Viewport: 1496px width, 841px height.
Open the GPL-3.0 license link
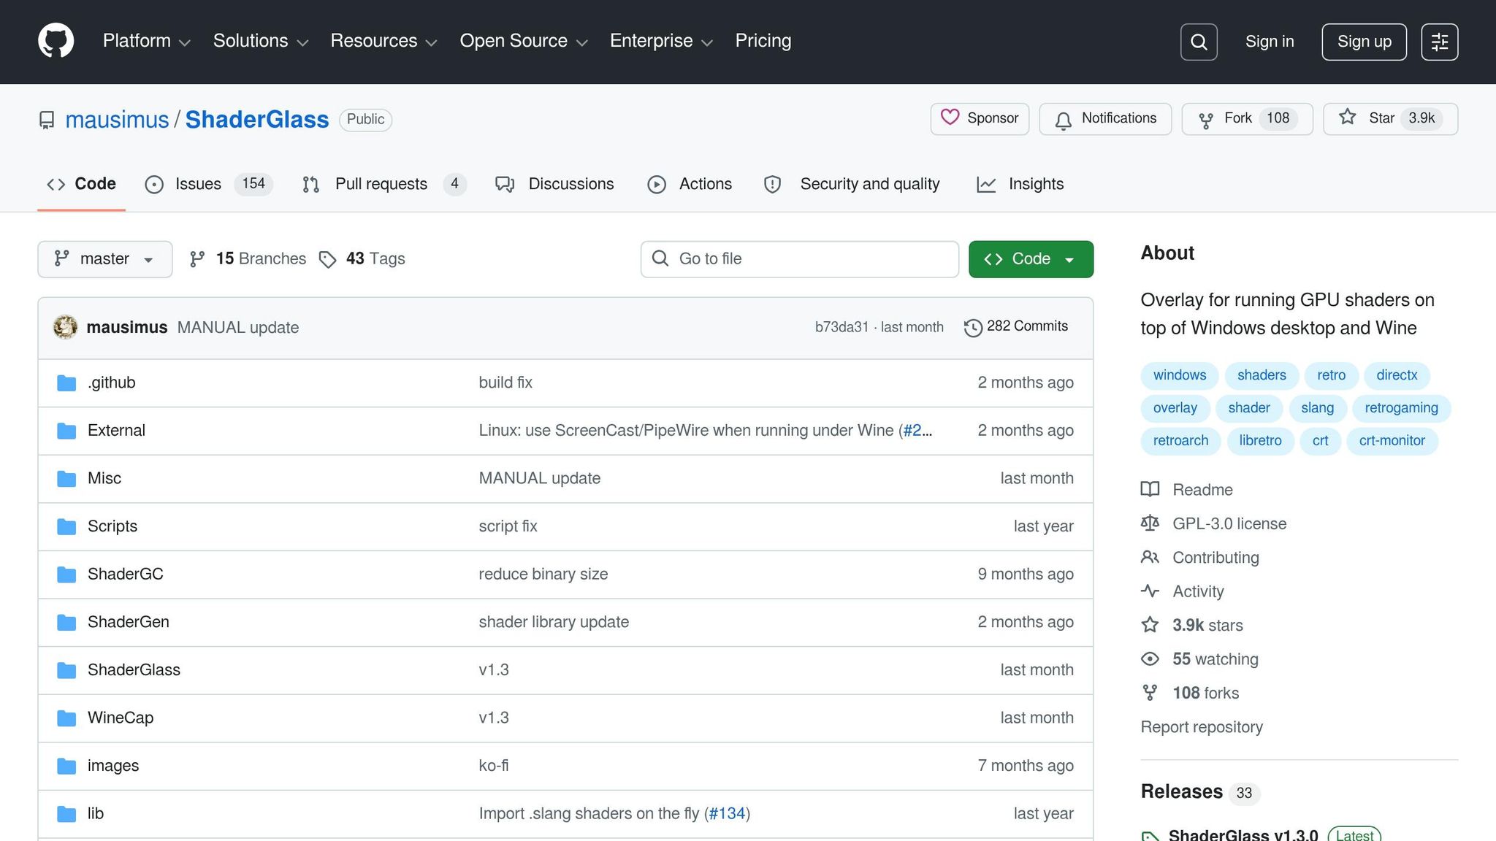[x=1229, y=523]
